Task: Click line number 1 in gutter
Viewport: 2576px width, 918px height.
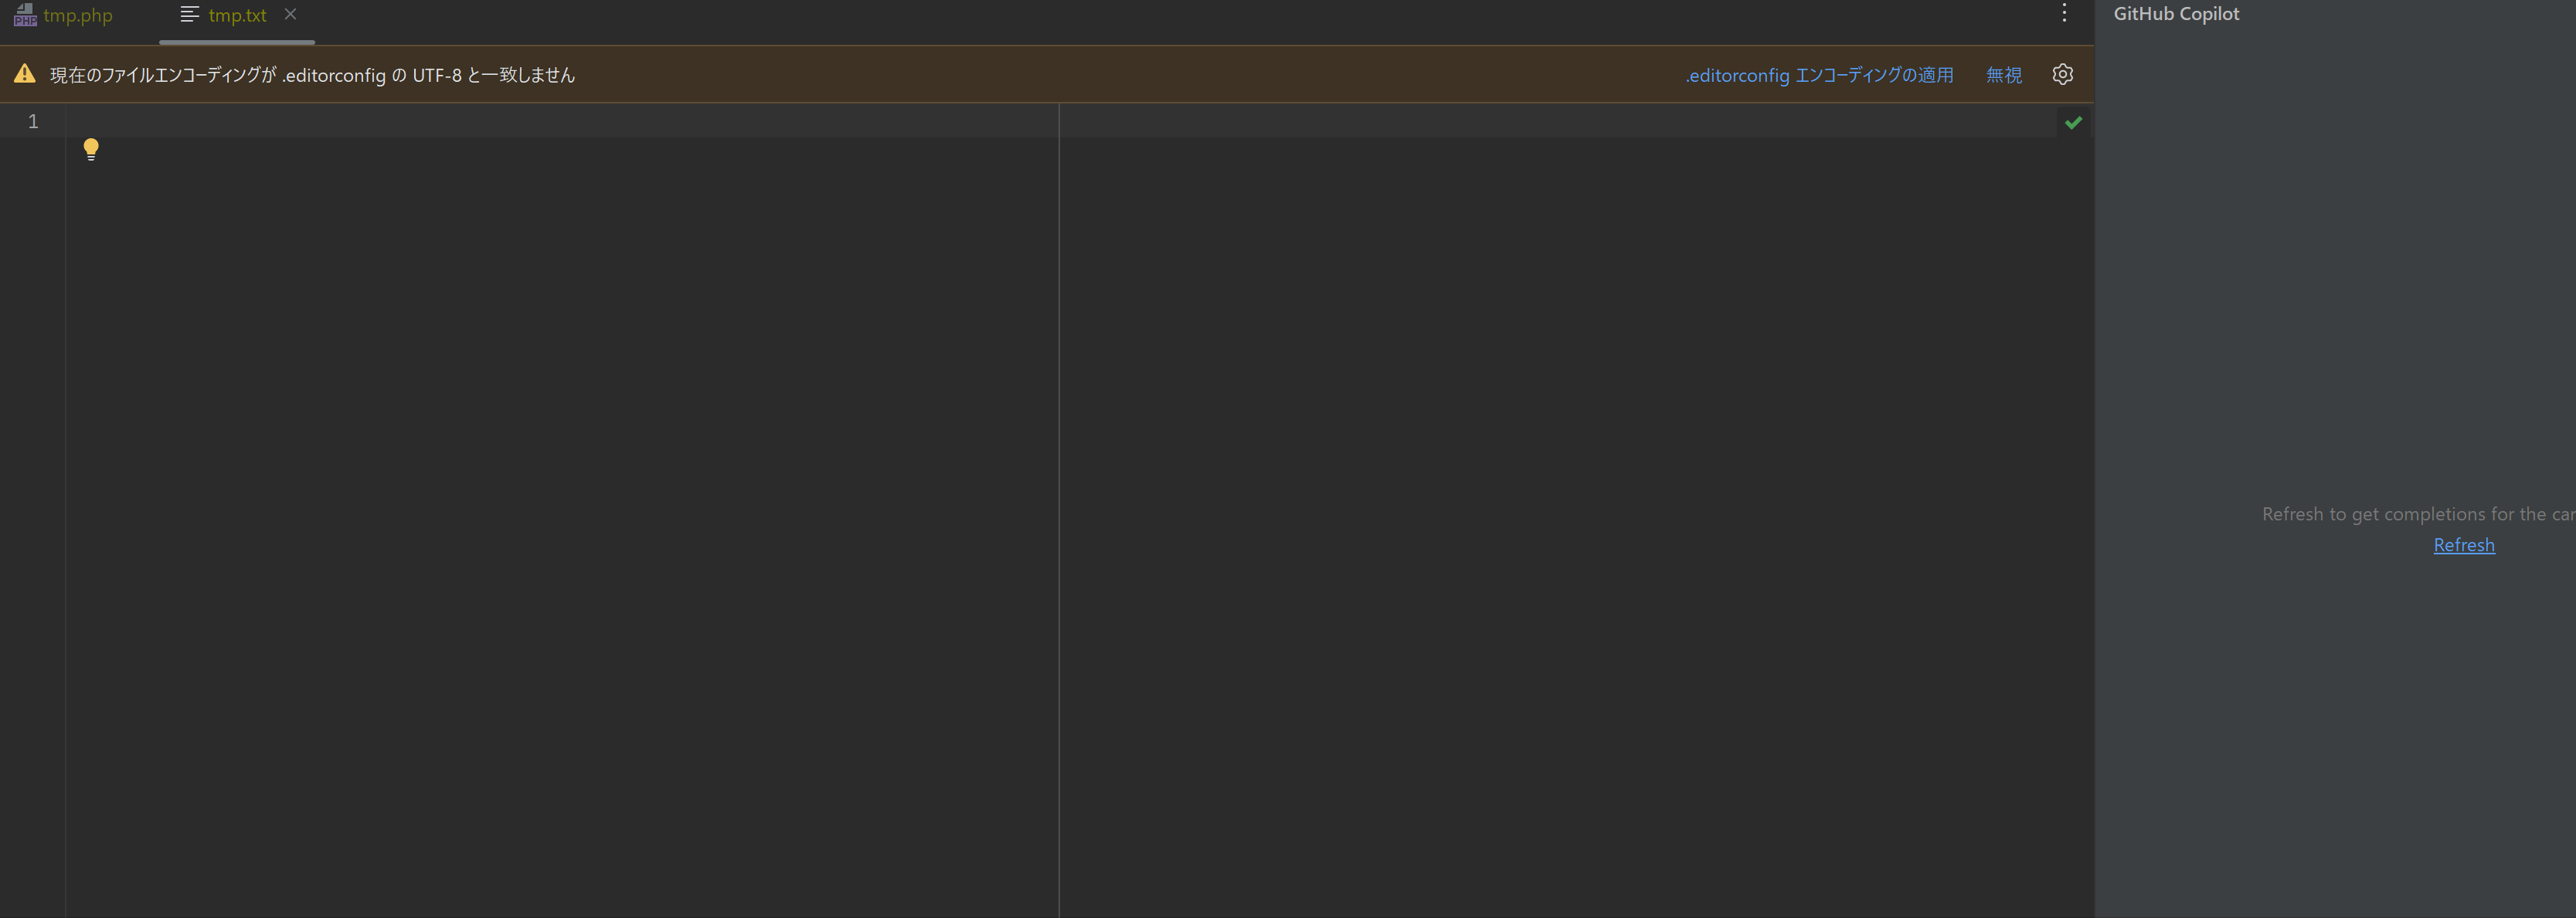Action: [33, 122]
